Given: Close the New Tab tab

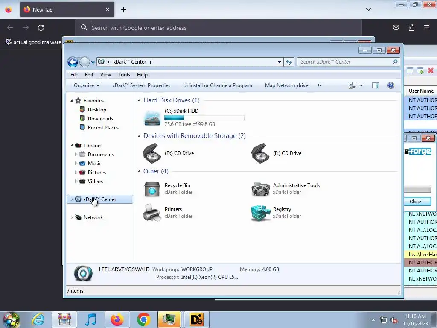Looking at the screenshot, I should 108,9.
